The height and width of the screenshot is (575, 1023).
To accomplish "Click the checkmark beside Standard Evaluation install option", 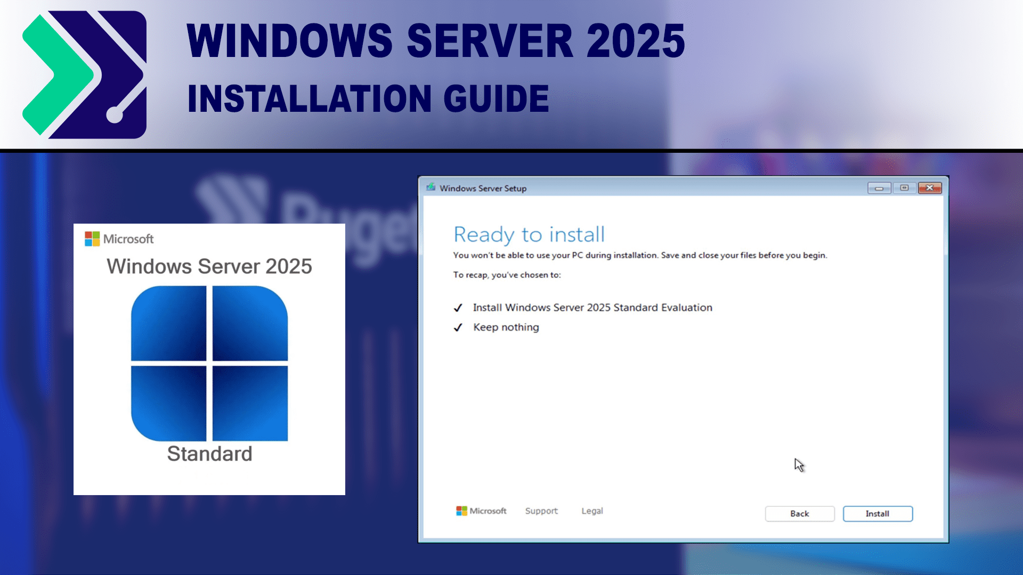I will click(458, 308).
